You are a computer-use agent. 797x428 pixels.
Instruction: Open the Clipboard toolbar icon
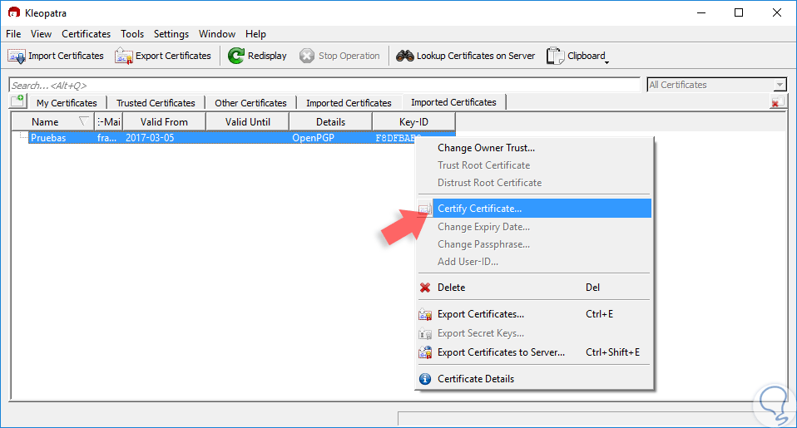click(555, 56)
